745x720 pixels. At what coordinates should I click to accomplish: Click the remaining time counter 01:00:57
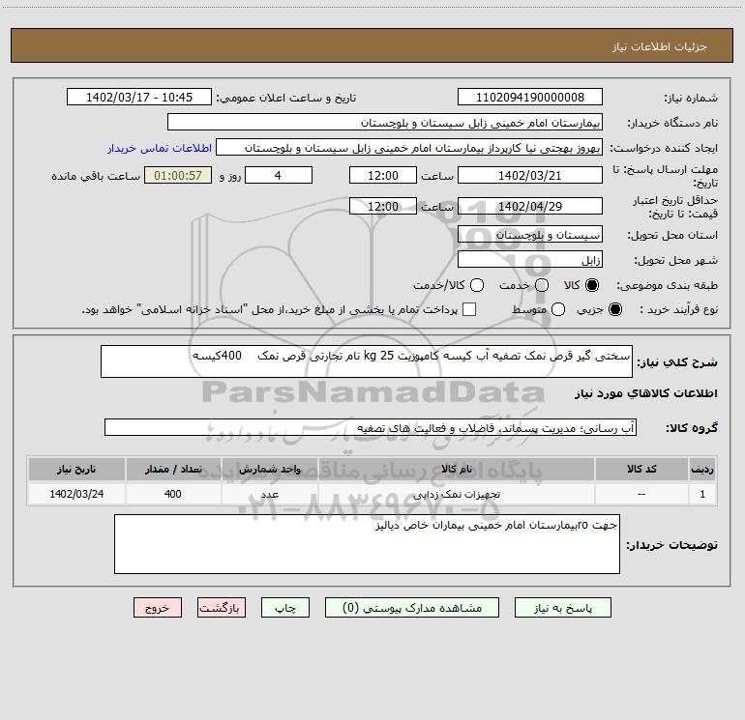coord(178,175)
